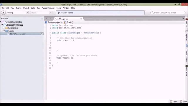Click the 'void Update ()' line
This screenshot has width=188, height=106.
pyautogui.click(x=66, y=58)
